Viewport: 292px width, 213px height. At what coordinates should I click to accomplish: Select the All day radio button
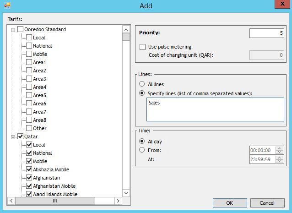pos(142,141)
